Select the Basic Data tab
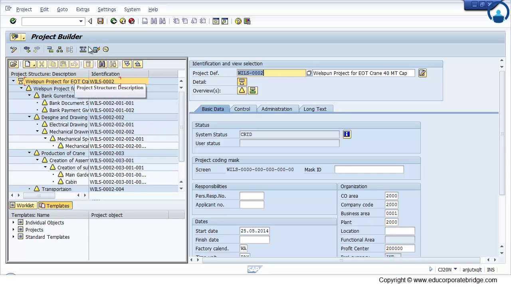Image resolution: width=511 pixels, height=287 pixels. tap(213, 109)
